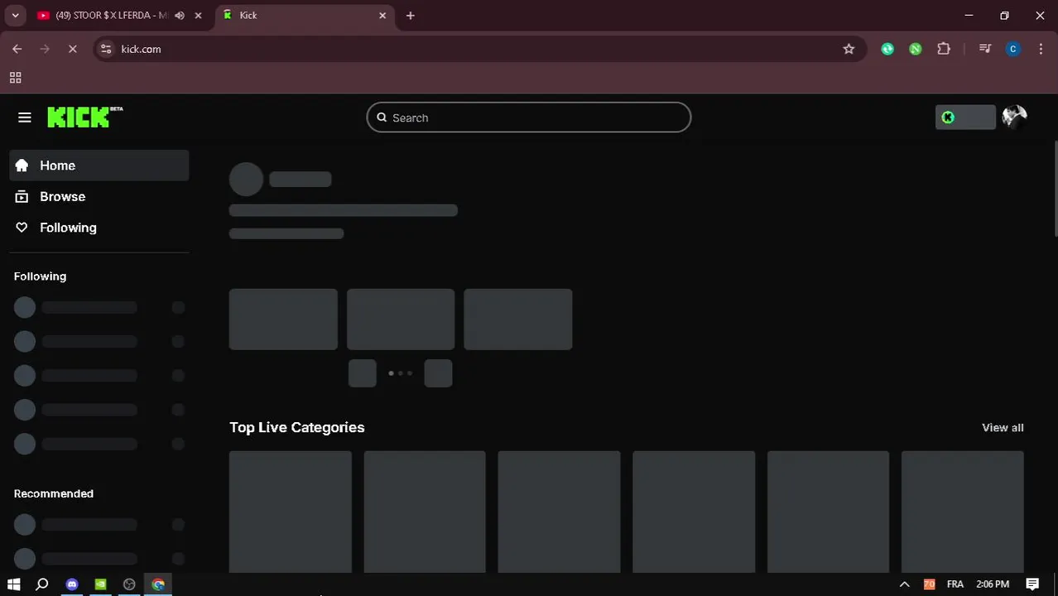Click the Home house icon in sidebar
The height and width of the screenshot is (596, 1058).
click(22, 166)
